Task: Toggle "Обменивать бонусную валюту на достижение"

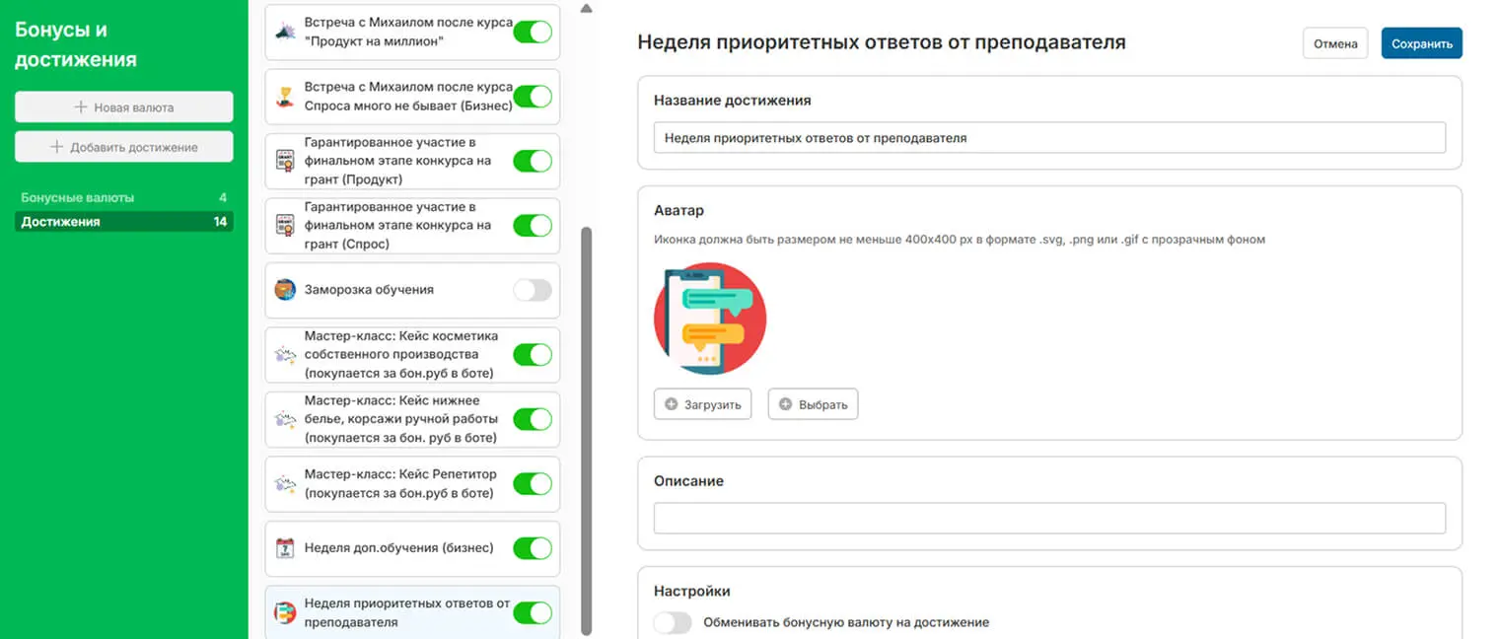Action: click(x=673, y=622)
